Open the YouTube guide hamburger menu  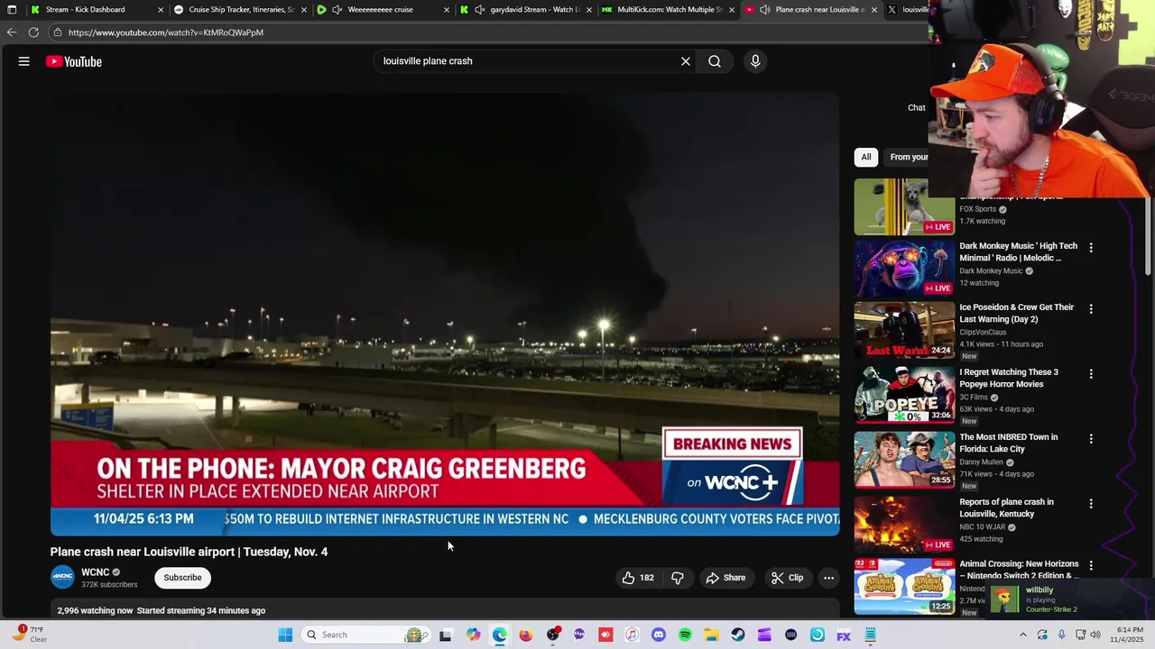[x=24, y=61]
